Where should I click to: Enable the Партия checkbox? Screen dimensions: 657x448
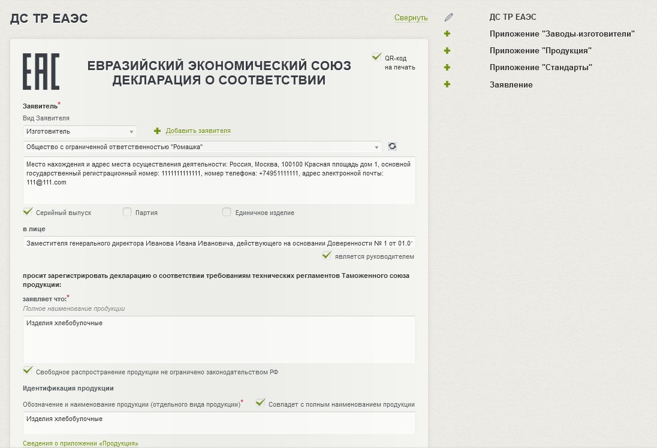(127, 212)
